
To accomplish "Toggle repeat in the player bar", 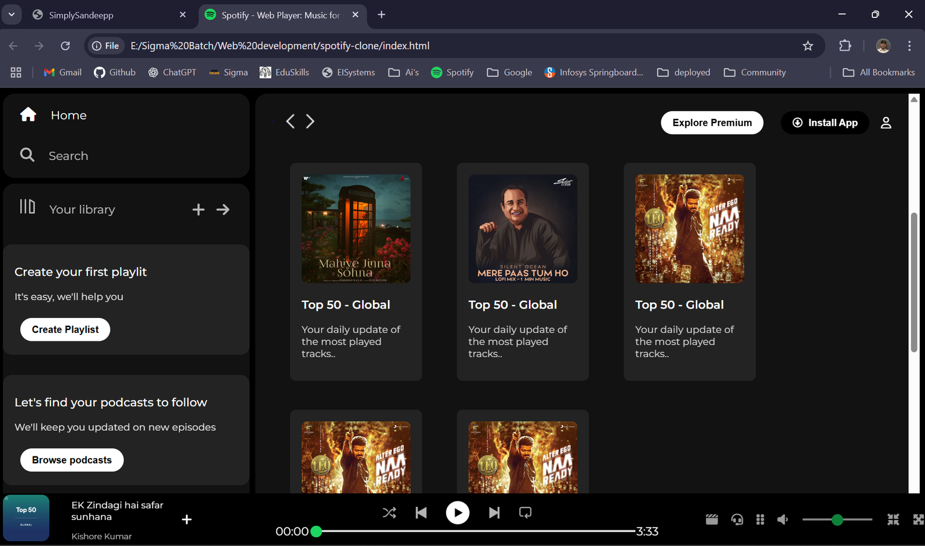I will [x=525, y=512].
